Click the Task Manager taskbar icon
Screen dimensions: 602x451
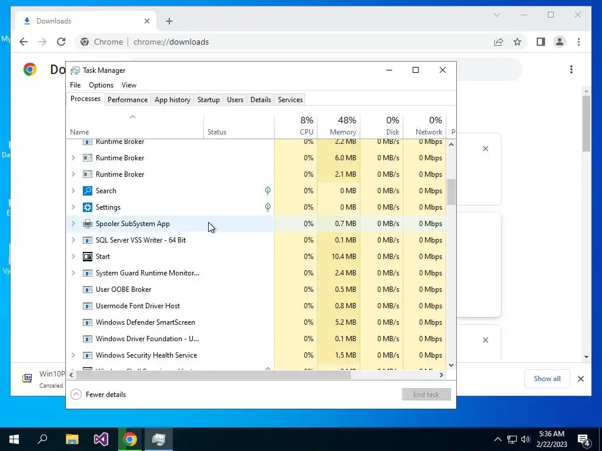point(159,439)
